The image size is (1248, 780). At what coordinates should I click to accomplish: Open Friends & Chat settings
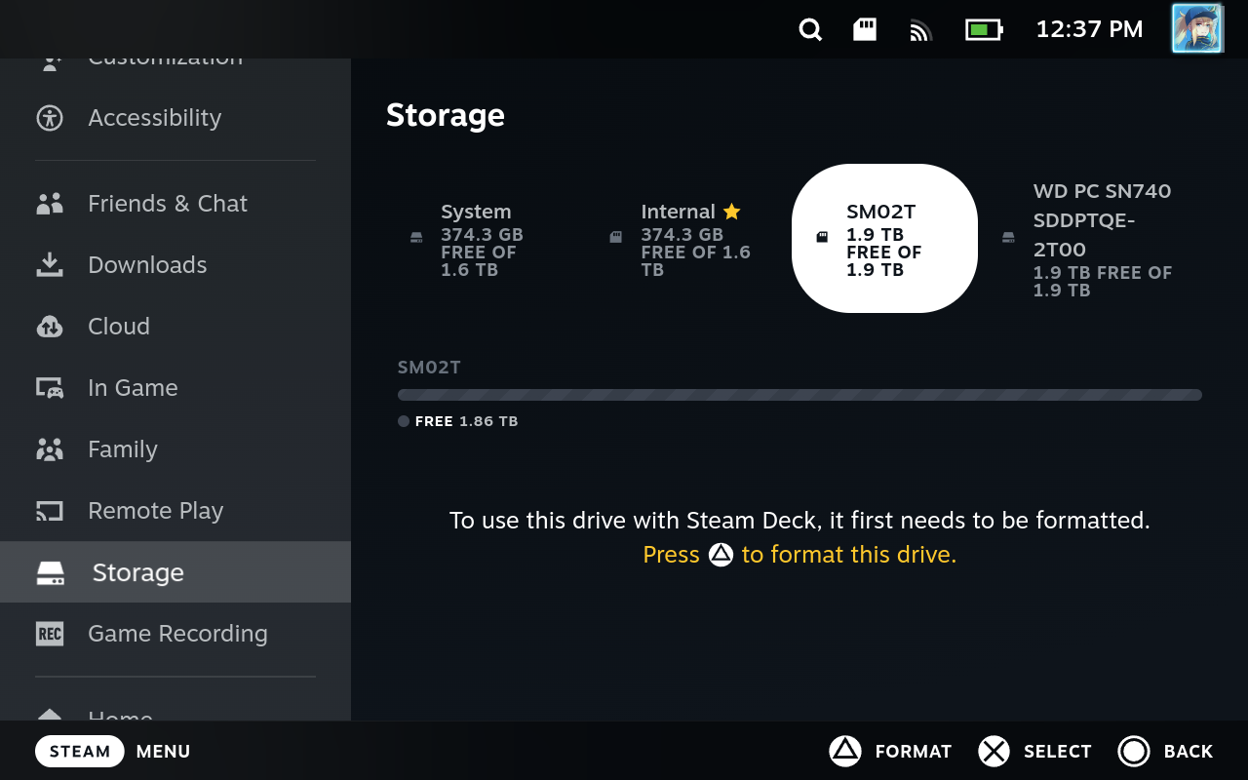click(x=167, y=204)
